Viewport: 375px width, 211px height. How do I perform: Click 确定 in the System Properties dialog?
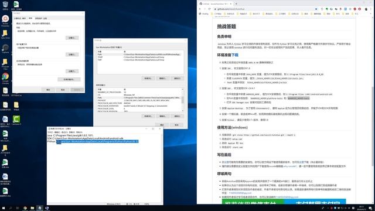(48, 90)
